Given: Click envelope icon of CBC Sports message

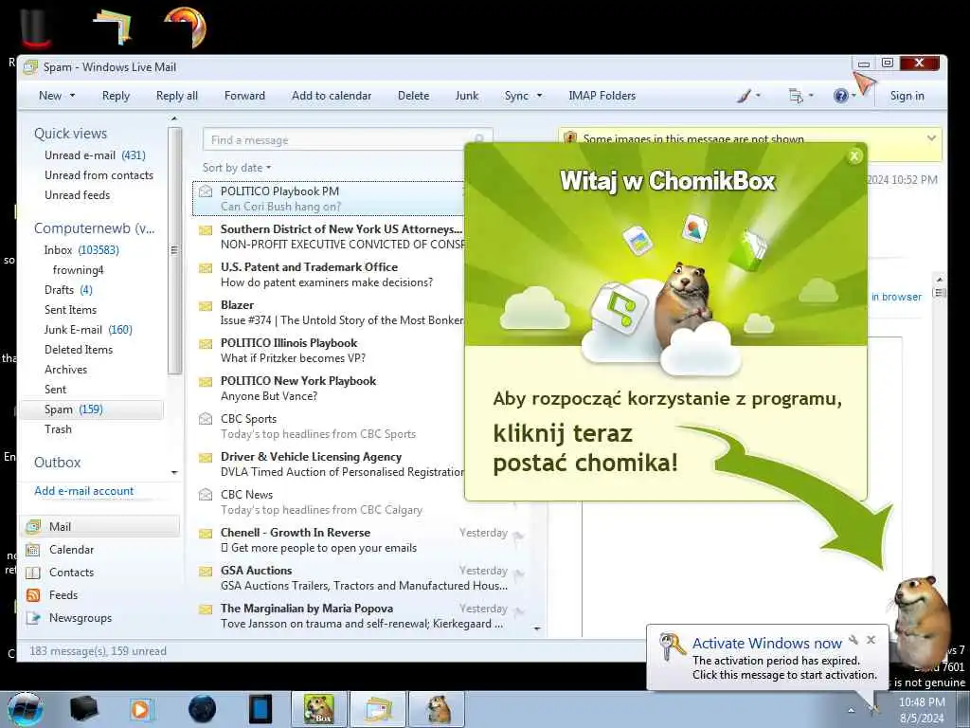Looking at the screenshot, I should [206, 419].
